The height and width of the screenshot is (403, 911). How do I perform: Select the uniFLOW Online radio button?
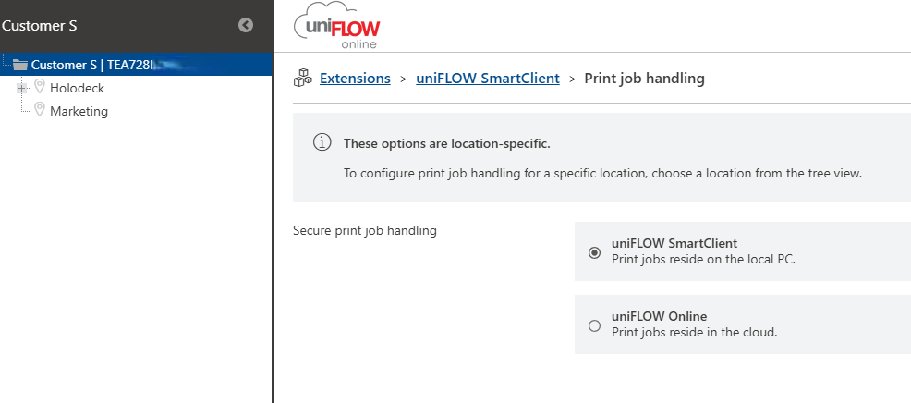[x=594, y=324]
